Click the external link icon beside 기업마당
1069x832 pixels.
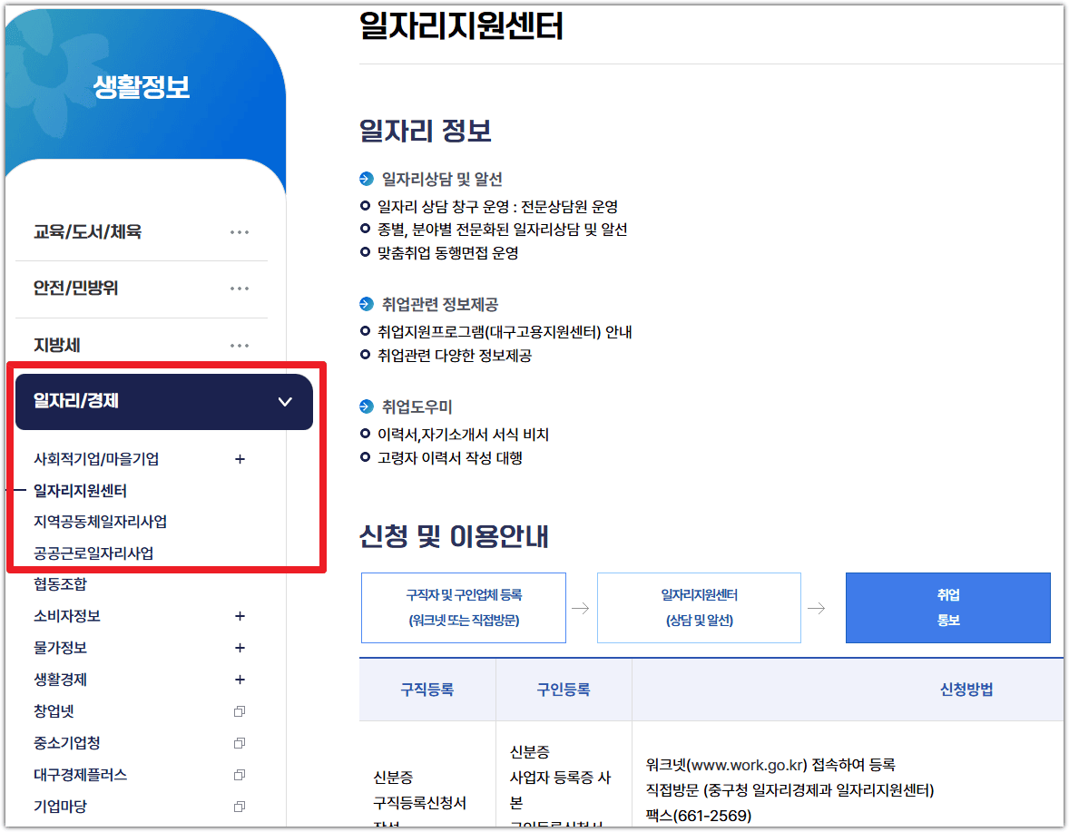pos(239,807)
